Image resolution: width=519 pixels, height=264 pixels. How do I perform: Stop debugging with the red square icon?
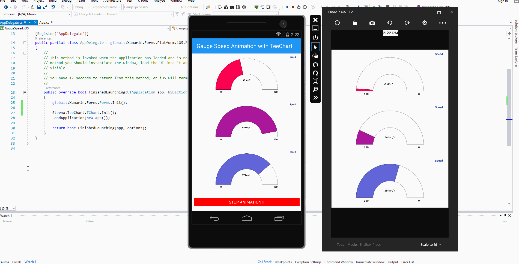pyautogui.click(x=293, y=7)
